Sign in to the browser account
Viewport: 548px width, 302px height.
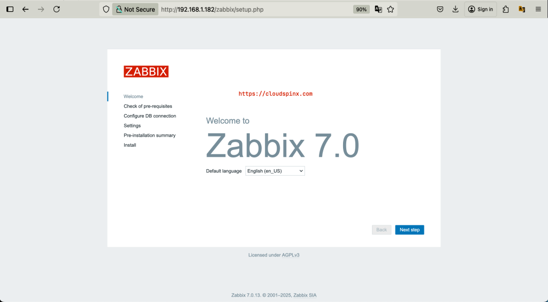(481, 10)
